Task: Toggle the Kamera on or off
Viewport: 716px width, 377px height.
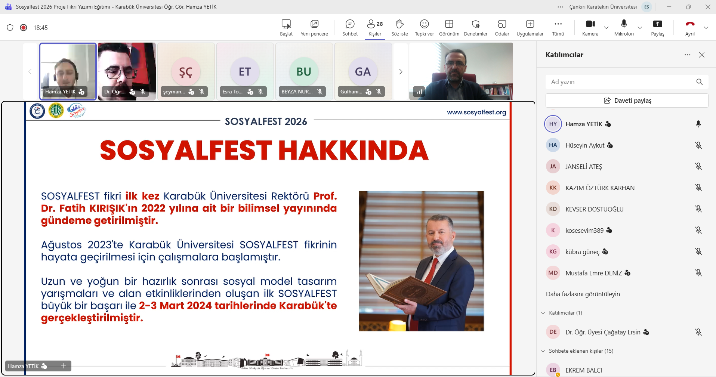Action: (590, 28)
